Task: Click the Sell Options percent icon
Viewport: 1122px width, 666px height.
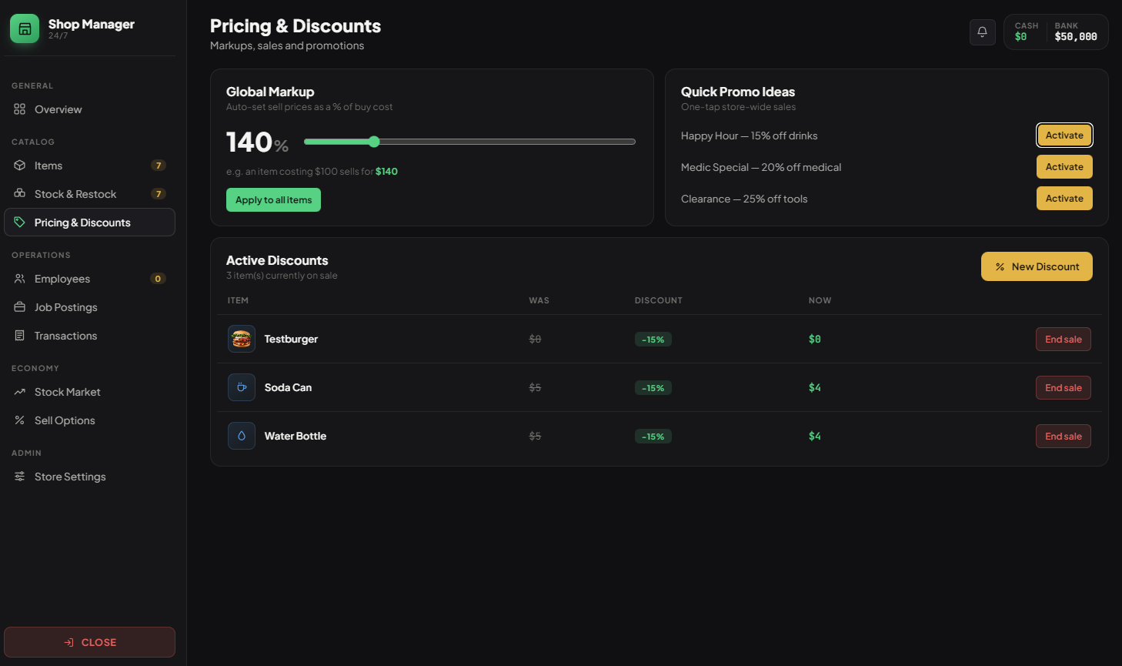Action: point(20,420)
